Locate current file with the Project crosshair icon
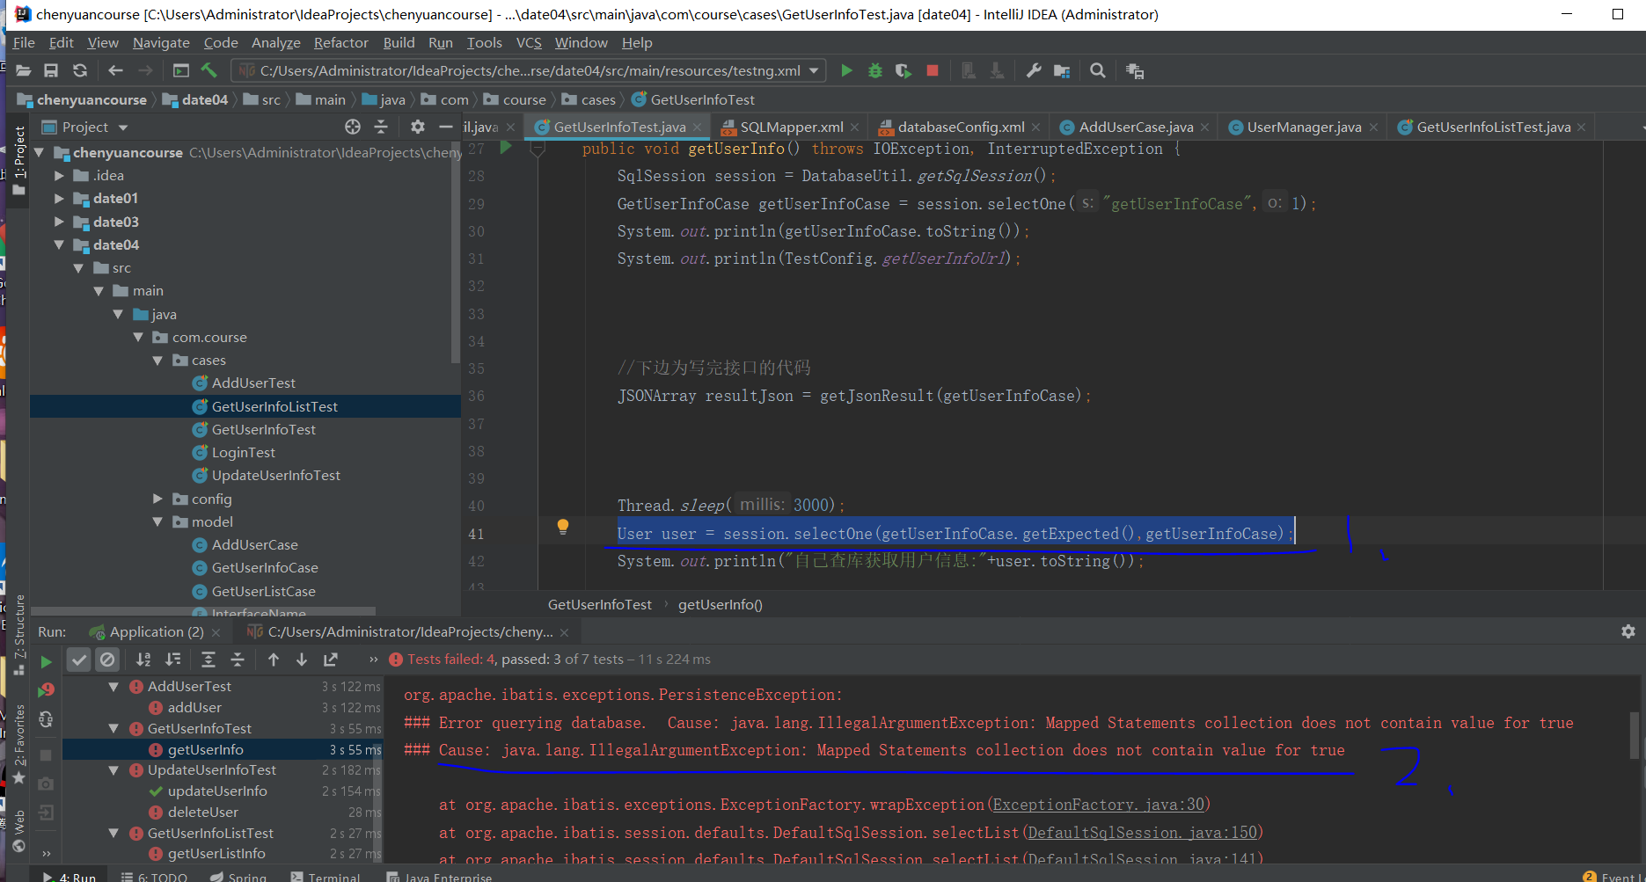1646x882 pixels. point(353,127)
